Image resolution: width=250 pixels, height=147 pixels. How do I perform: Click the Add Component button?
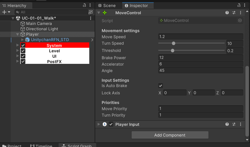(170, 135)
